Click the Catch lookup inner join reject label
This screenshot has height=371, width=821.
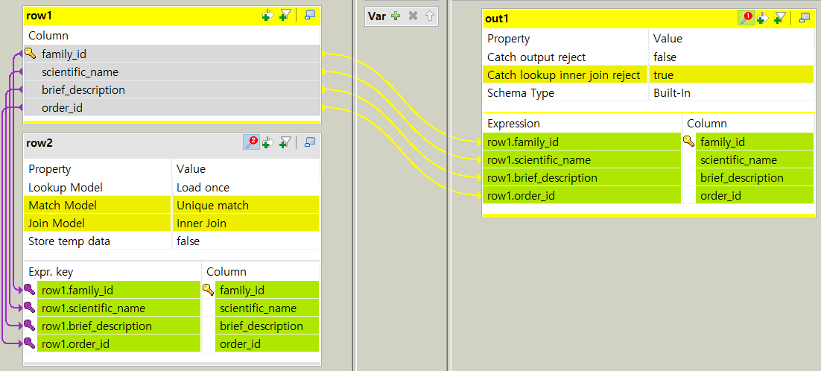coord(564,74)
